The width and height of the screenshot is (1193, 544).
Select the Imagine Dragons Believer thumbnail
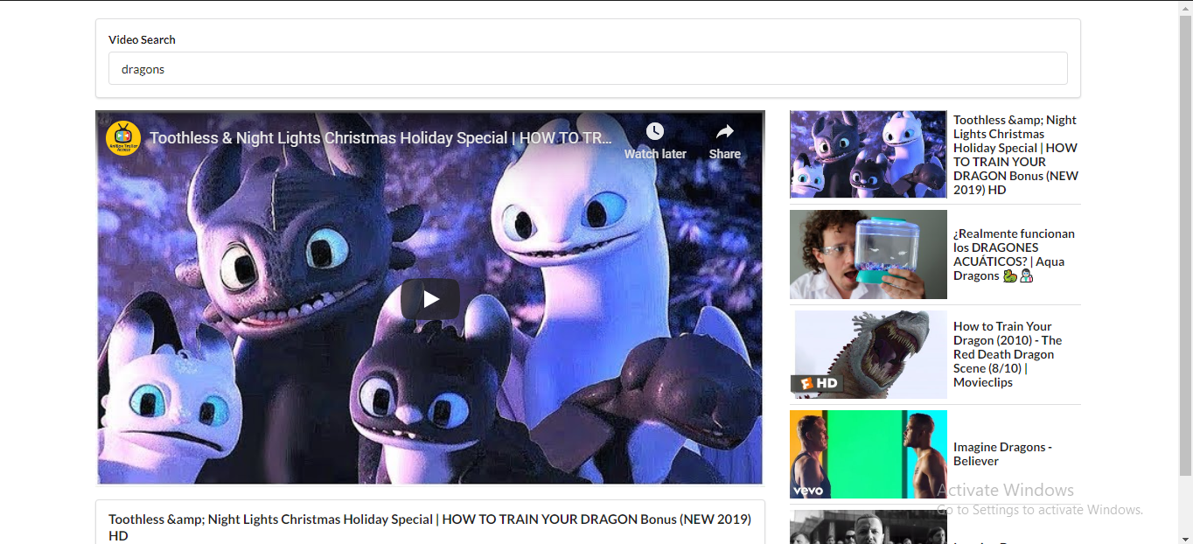click(868, 454)
